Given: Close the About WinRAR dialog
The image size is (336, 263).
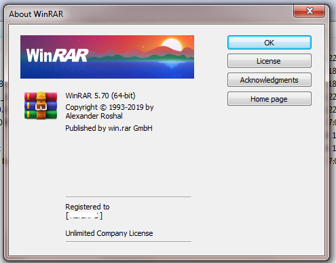Looking at the screenshot, I should 310,11.
